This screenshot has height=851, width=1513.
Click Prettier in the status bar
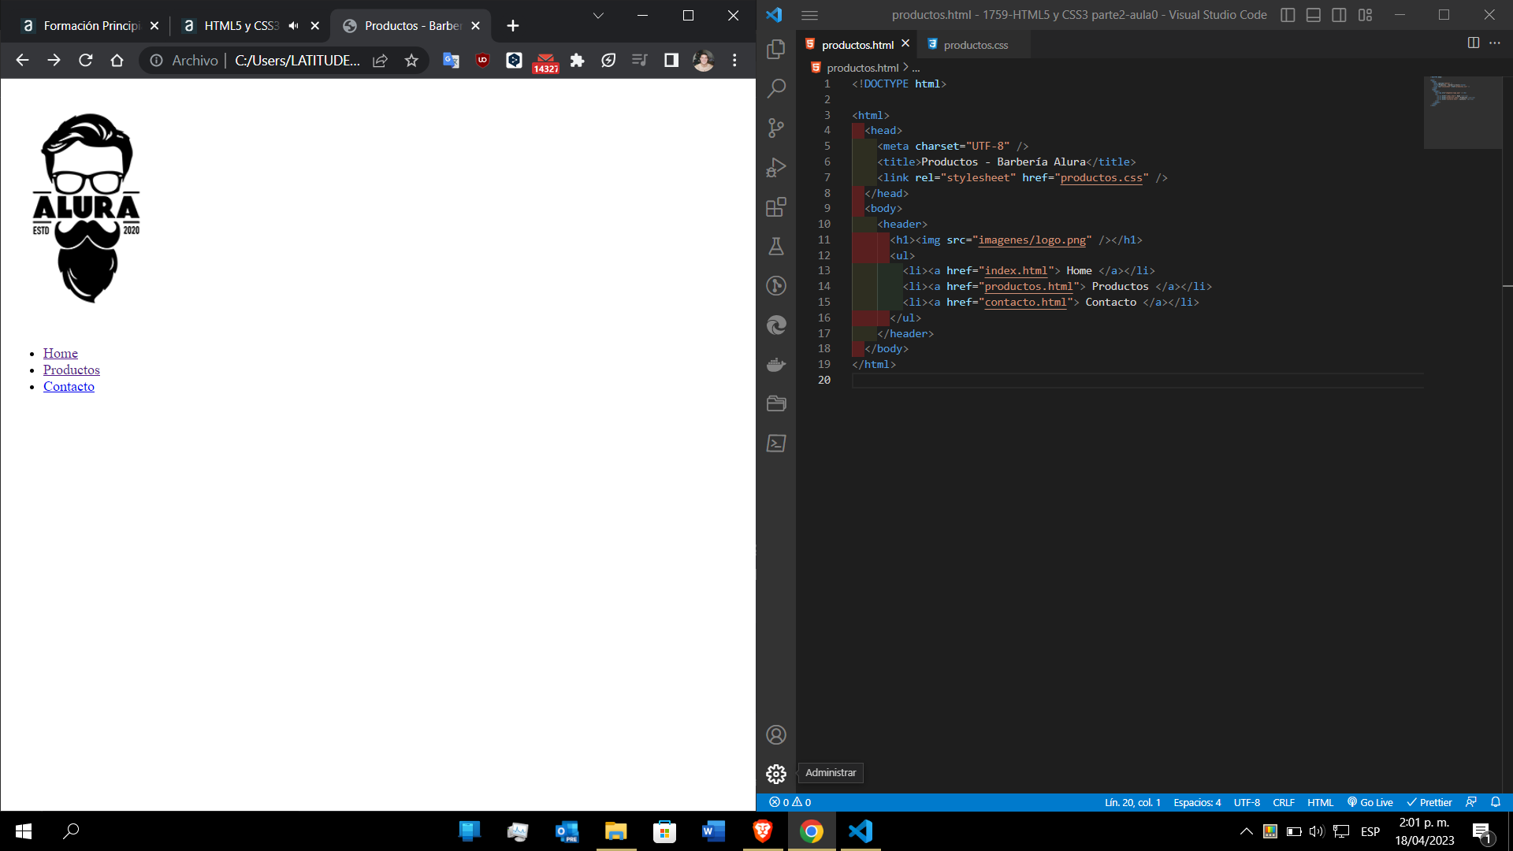[x=1429, y=802]
